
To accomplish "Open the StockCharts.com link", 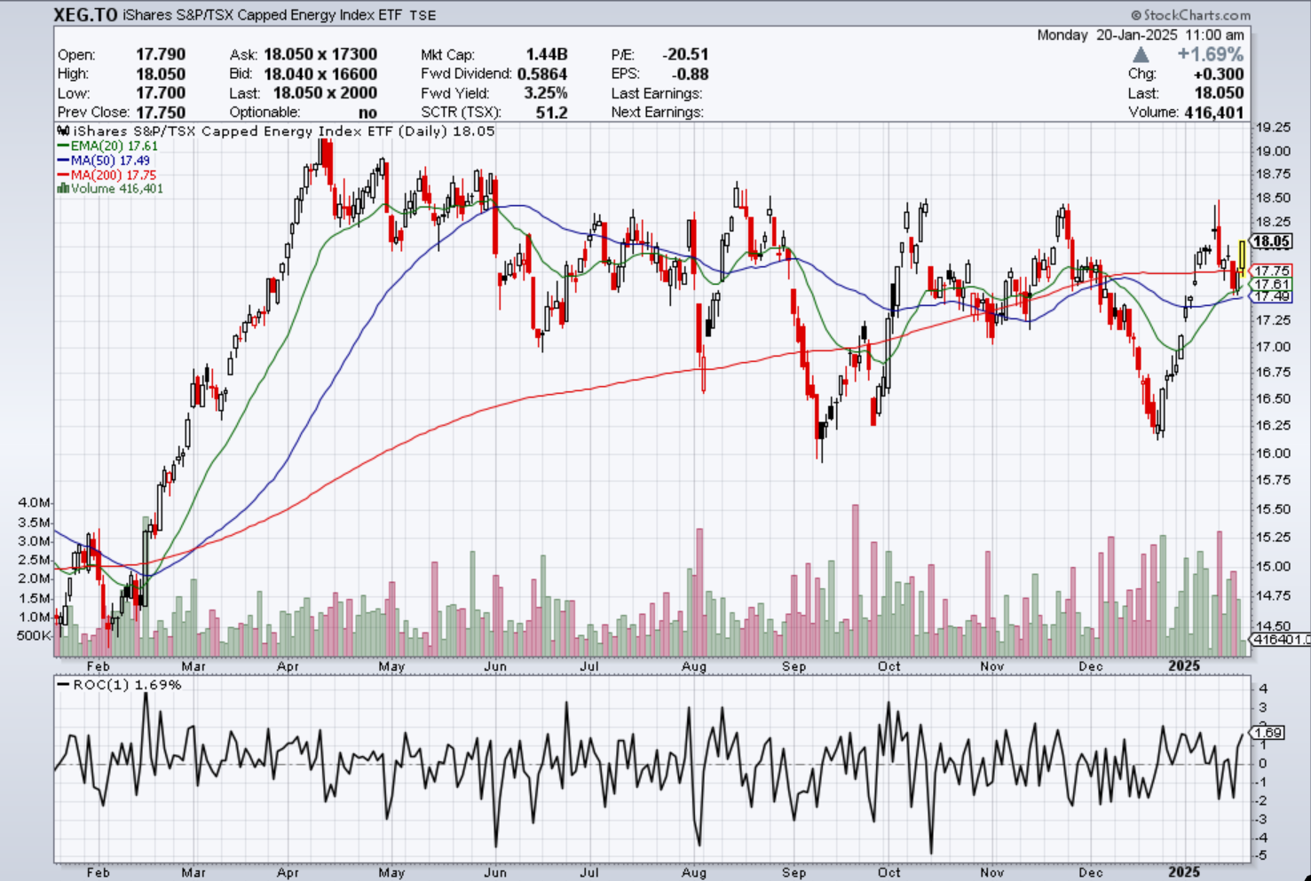I will tap(1196, 15).
